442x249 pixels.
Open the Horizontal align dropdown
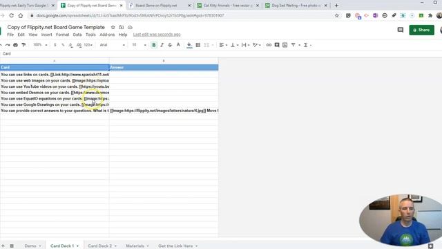pos(223,45)
